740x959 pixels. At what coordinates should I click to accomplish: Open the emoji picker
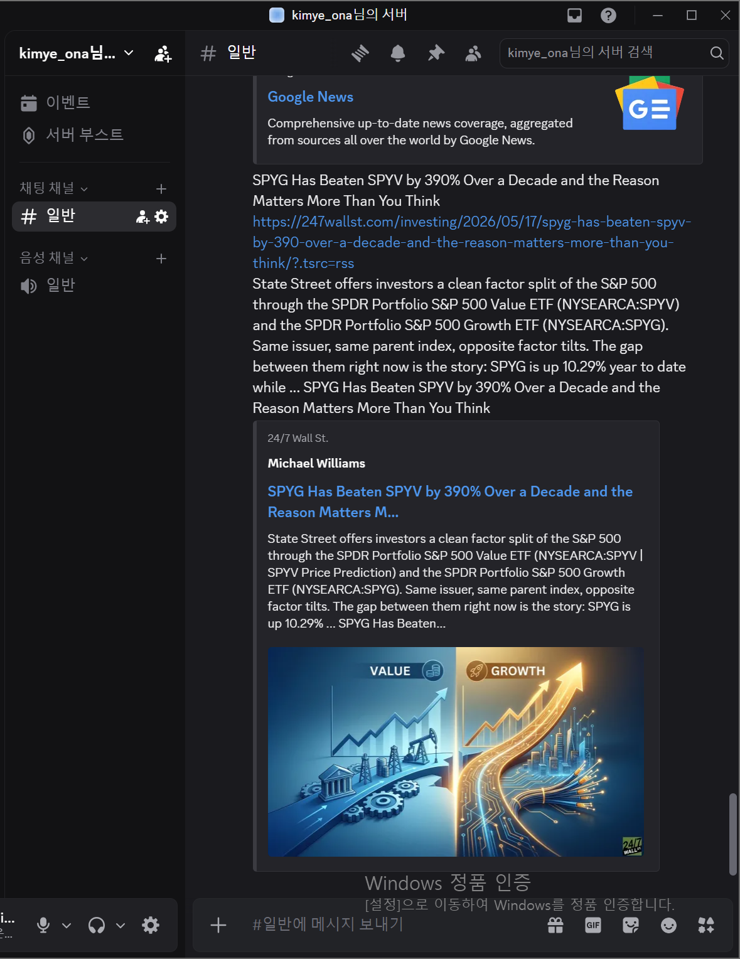coord(668,925)
